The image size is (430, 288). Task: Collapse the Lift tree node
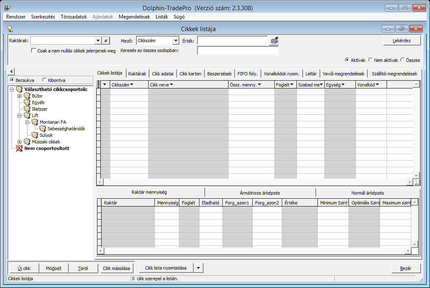pyautogui.click(x=19, y=116)
